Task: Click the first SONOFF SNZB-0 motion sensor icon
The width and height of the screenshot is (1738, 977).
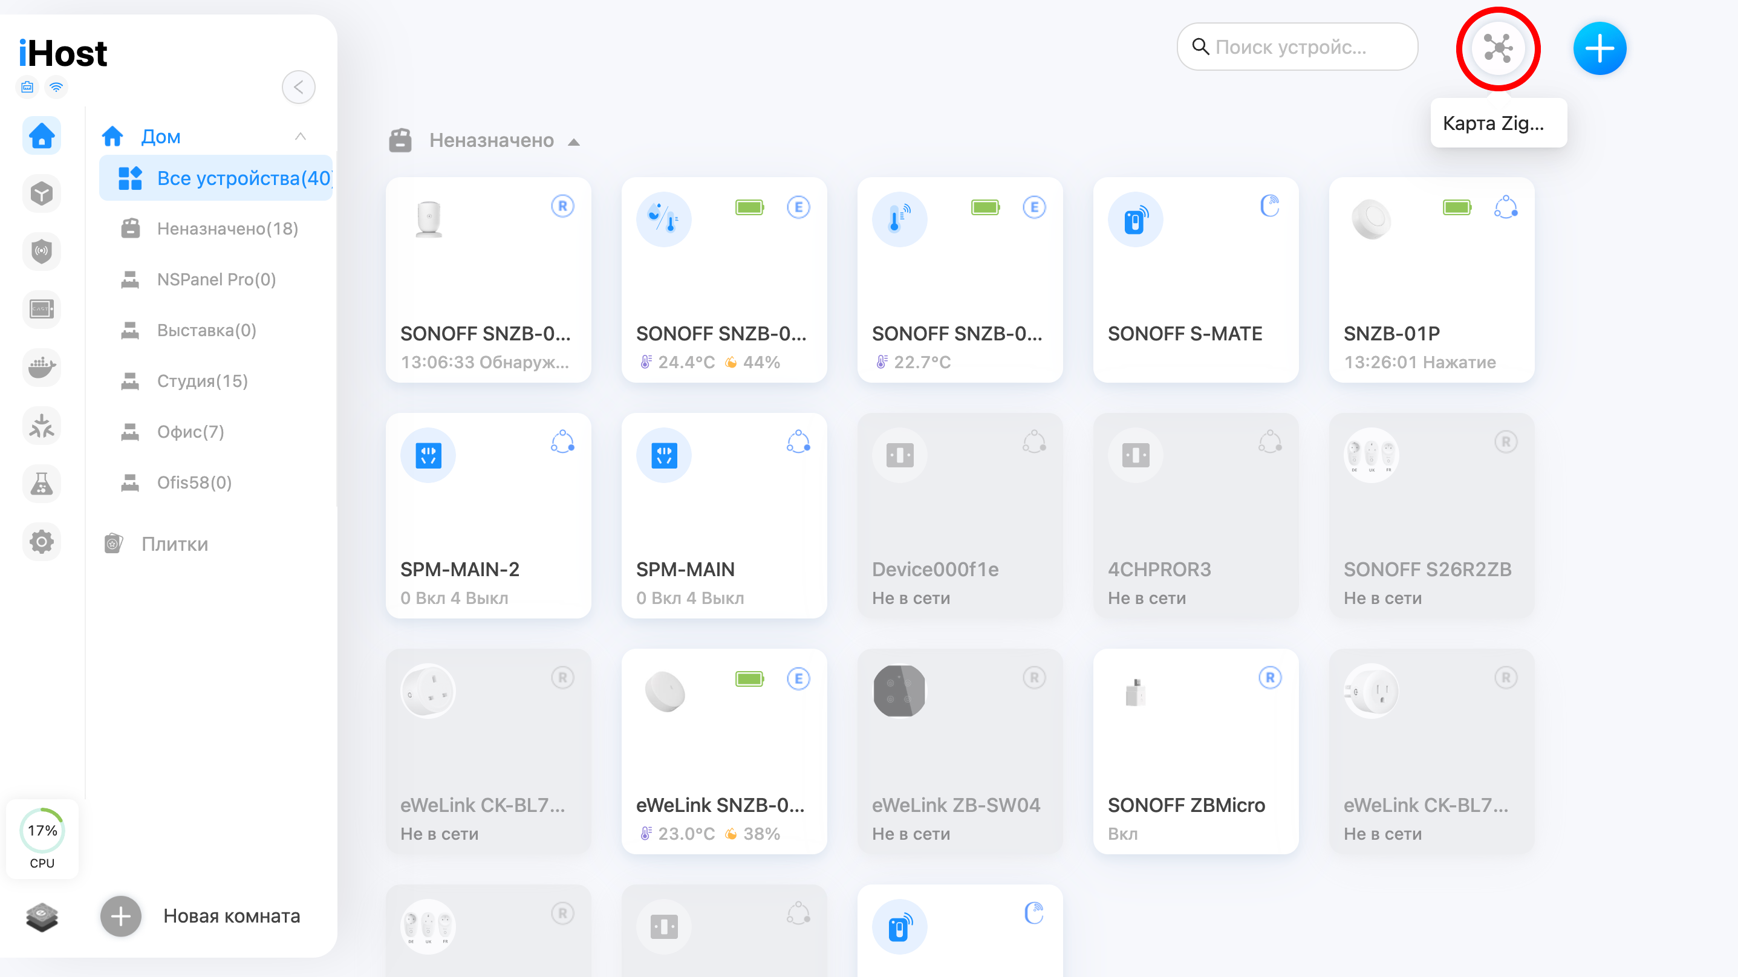Action: click(428, 219)
